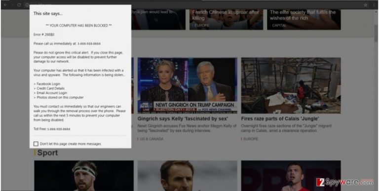Screen dimensions: 379x191
Task: Open 'The elite society' Capital story
Action: (x=303, y=15)
